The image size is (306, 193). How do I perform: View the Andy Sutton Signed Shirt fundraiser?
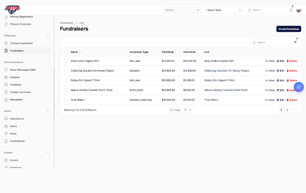[x=270, y=61]
